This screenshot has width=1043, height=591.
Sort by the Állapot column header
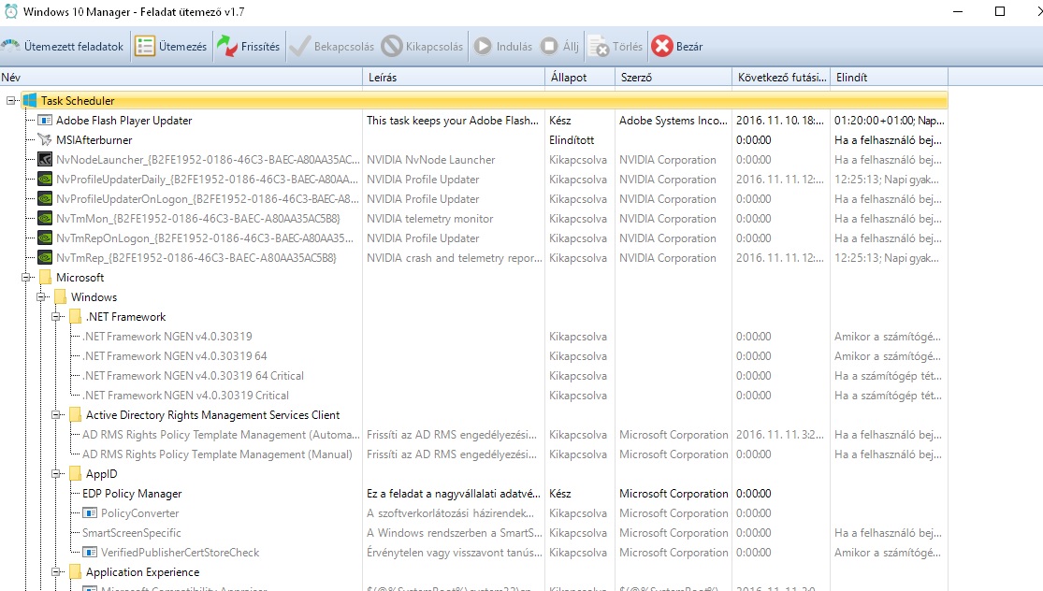[580, 77]
